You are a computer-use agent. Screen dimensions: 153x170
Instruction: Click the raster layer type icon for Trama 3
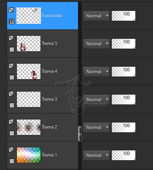pos(11,93)
